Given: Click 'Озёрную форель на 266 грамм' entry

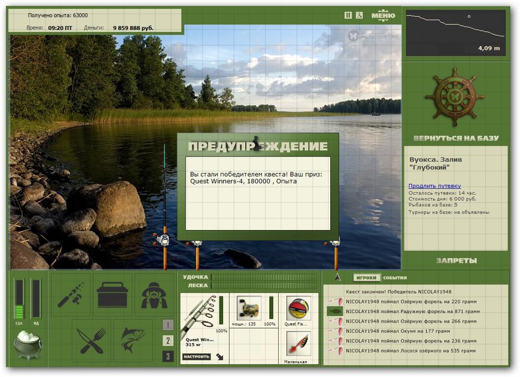Looking at the screenshot, I should [x=411, y=321].
